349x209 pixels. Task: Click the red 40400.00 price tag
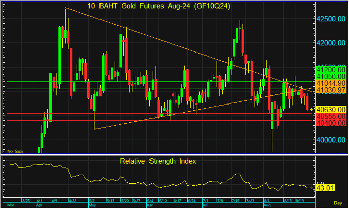coord(330,123)
